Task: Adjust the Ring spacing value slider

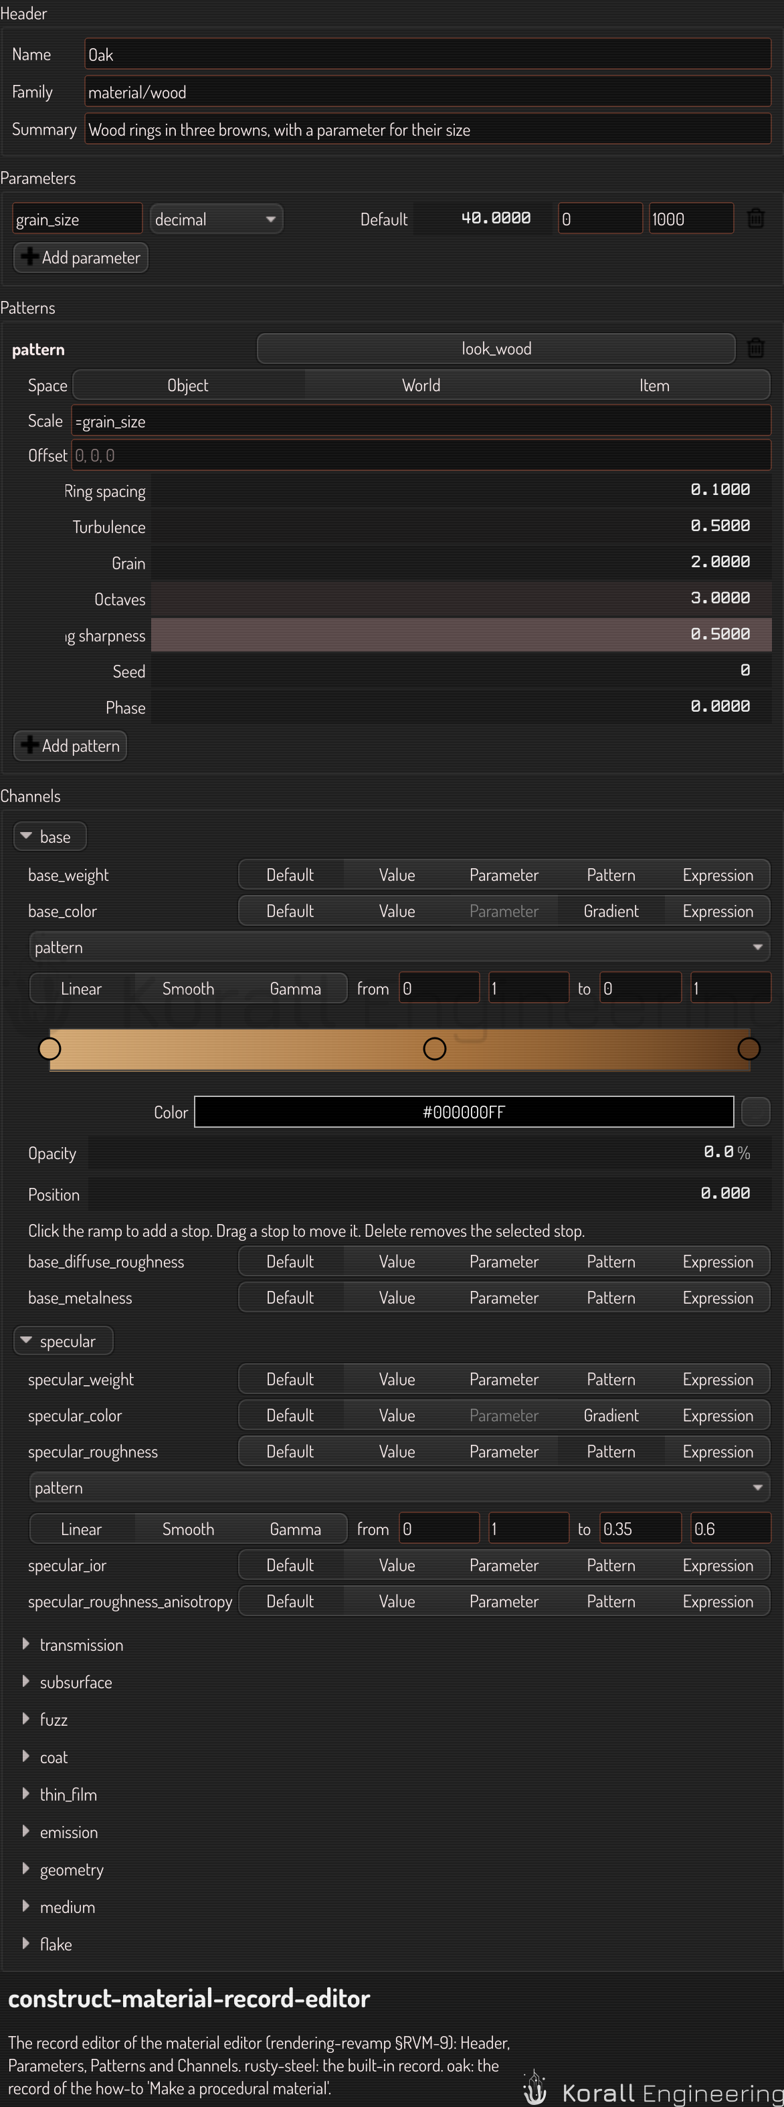Action: click(461, 490)
